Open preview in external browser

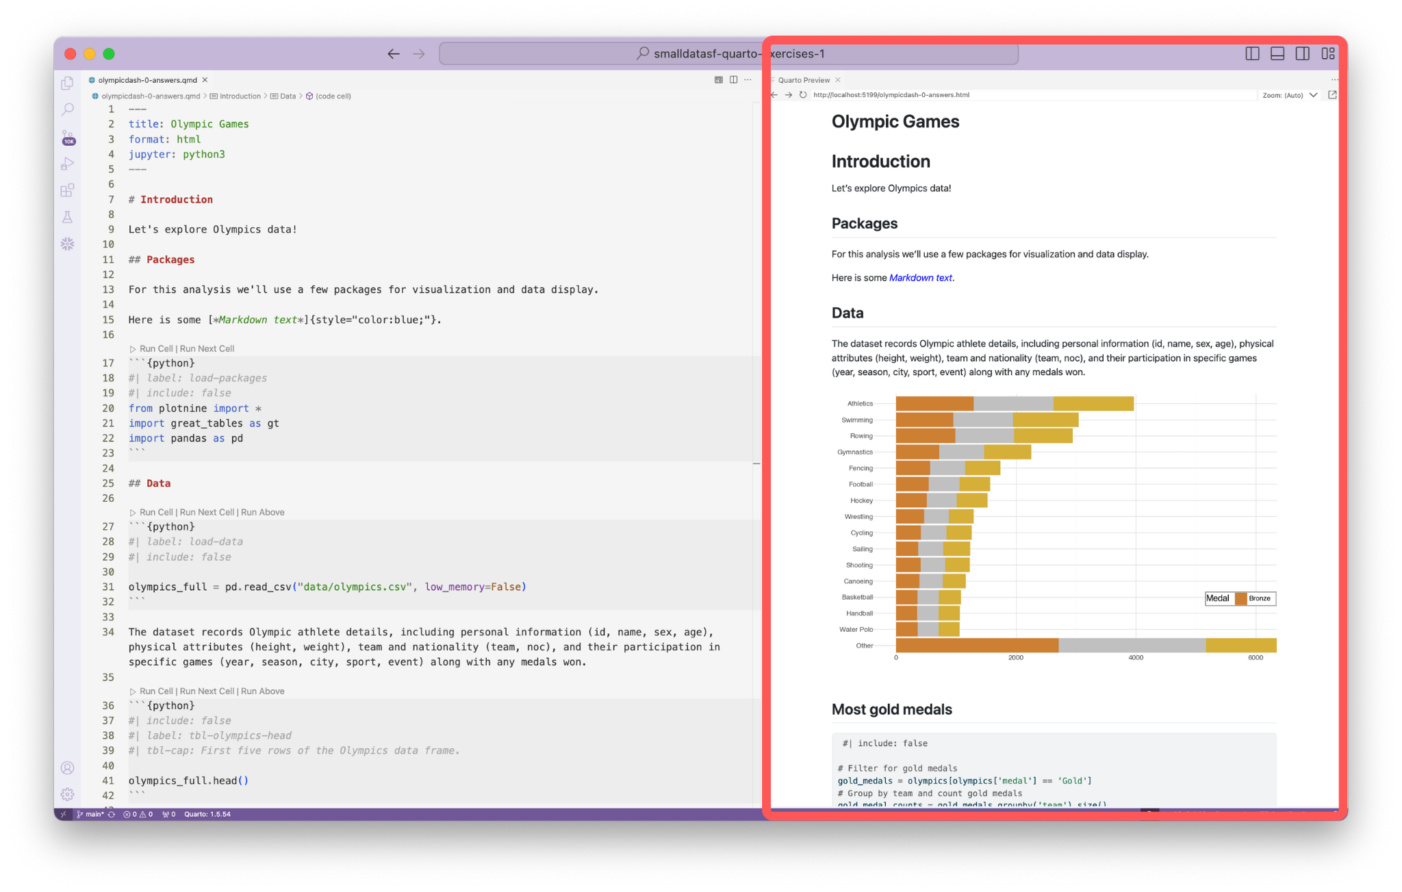click(x=1331, y=95)
